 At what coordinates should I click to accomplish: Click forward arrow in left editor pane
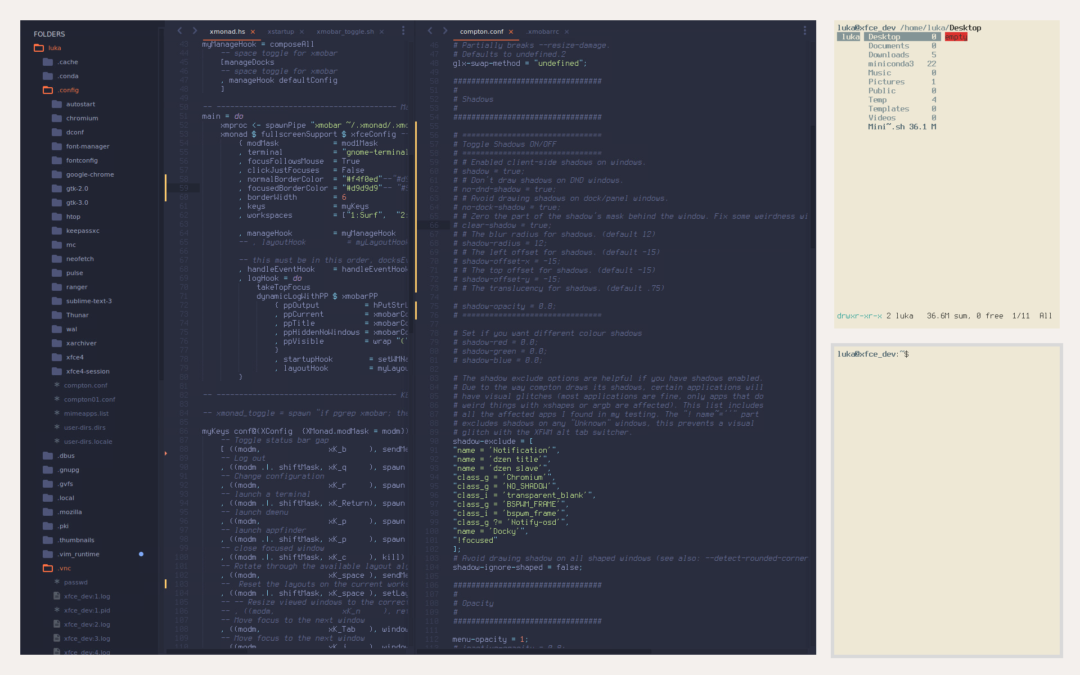tap(195, 31)
